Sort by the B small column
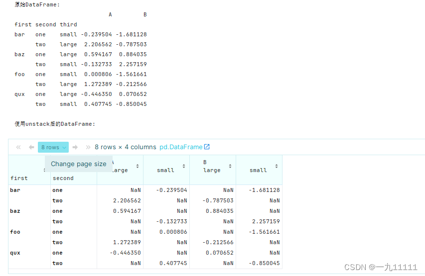The width and height of the screenshot is (425, 276). (x=277, y=166)
